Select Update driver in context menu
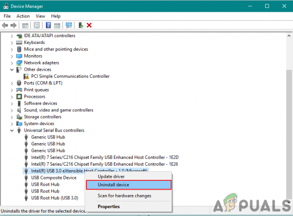The width and height of the screenshot is (293, 216). (111, 176)
